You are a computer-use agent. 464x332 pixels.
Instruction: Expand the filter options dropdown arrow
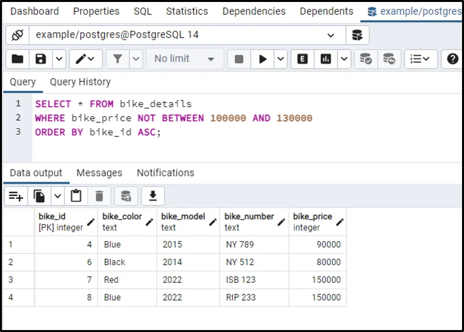136,59
